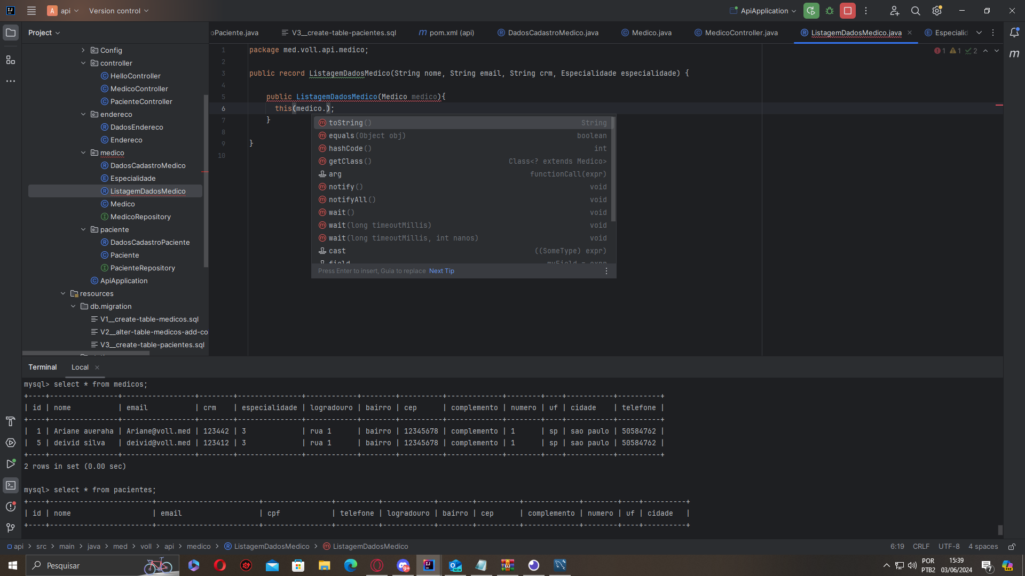
Task: Change CRLF line separator setting
Action: point(921,547)
